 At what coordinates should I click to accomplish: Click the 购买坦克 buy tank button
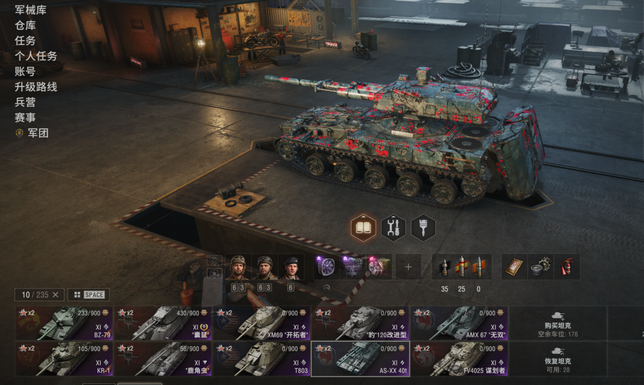click(x=558, y=324)
